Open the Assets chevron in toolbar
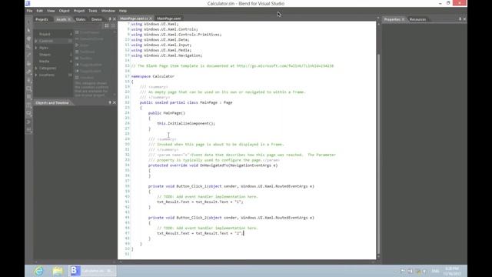The image size is (492, 277). tap(29, 122)
